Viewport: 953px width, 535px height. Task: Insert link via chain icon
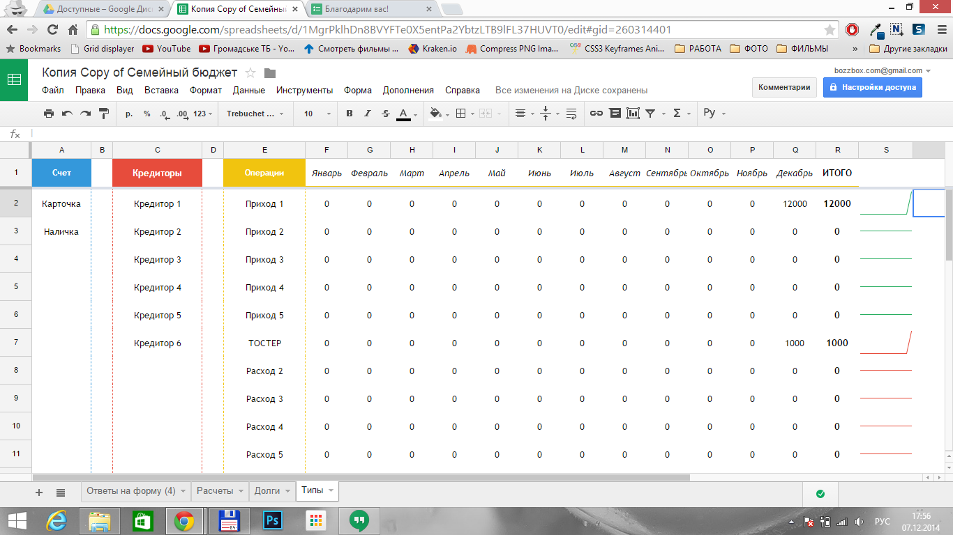(596, 114)
